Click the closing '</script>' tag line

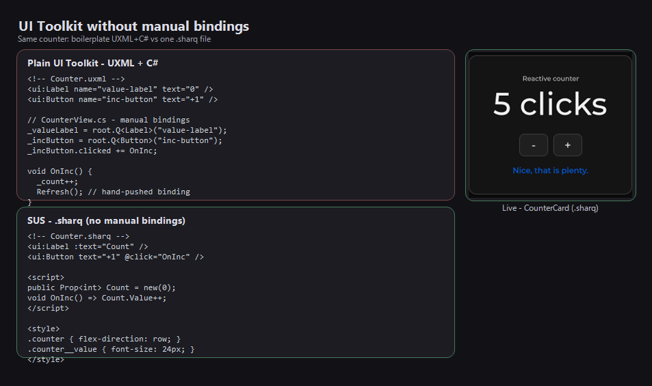49,308
